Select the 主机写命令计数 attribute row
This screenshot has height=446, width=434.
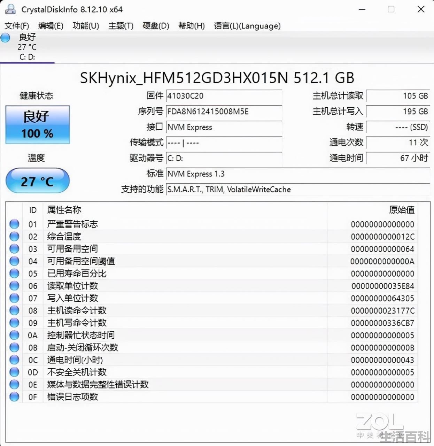tap(212, 323)
